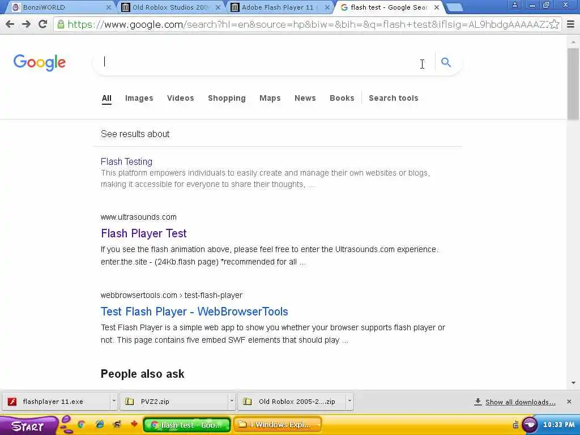Open the PVZ2.zip download item

tap(174, 402)
